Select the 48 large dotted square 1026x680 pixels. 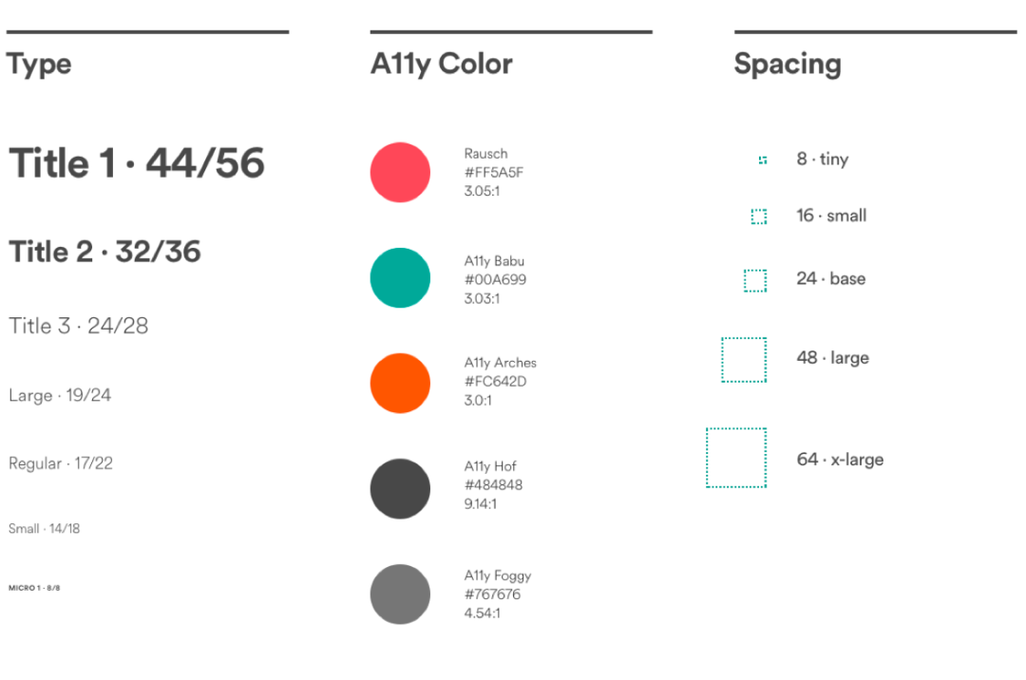[x=744, y=360]
